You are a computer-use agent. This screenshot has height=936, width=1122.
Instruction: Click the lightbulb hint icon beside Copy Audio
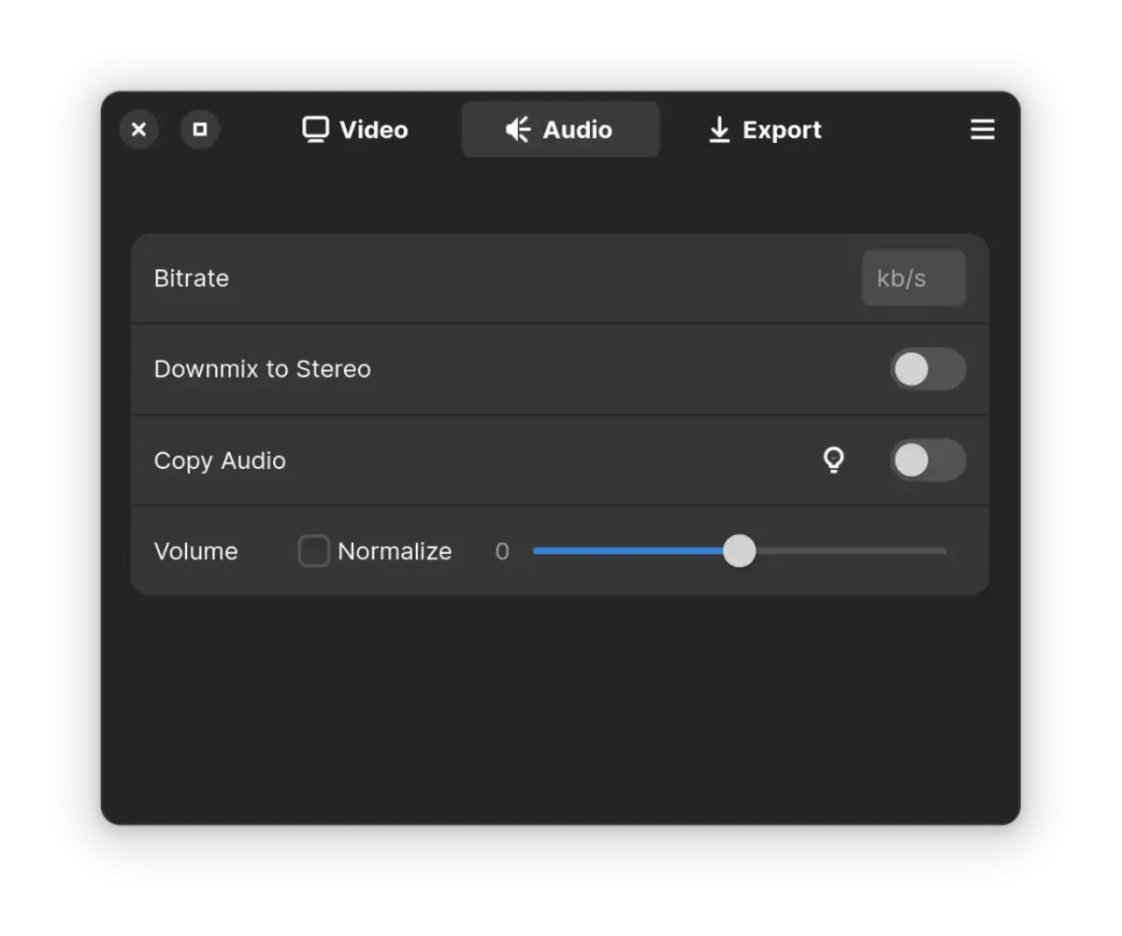click(833, 460)
